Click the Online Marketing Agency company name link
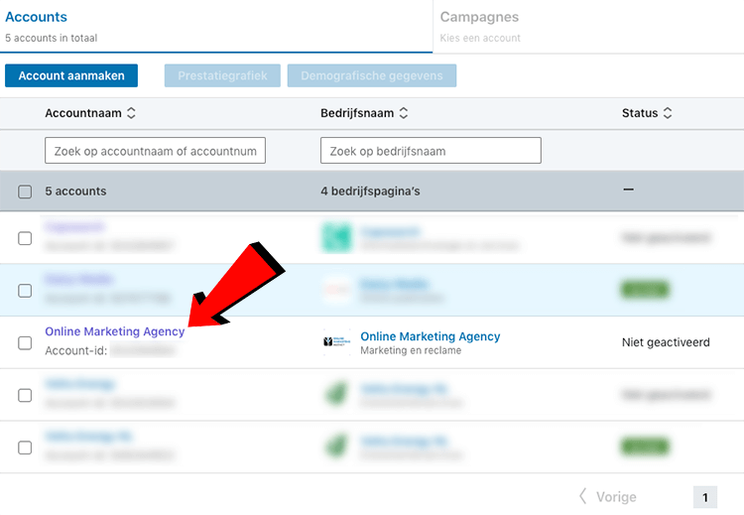This screenshot has height=515, width=744. tap(430, 336)
